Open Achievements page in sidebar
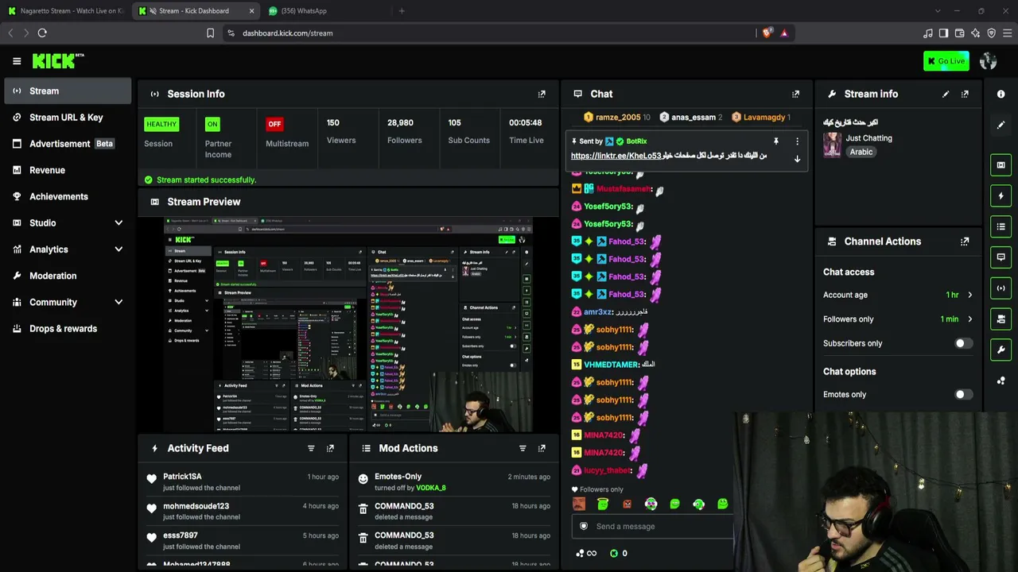The image size is (1018, 572). (68, 196)
